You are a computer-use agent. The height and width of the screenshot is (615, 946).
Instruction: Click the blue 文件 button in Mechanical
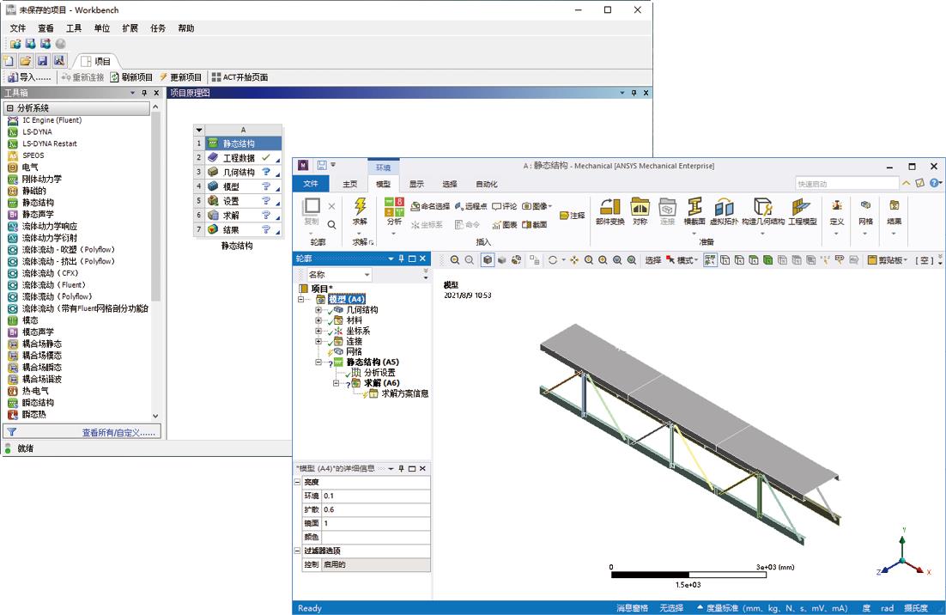(x=311, y=184)
